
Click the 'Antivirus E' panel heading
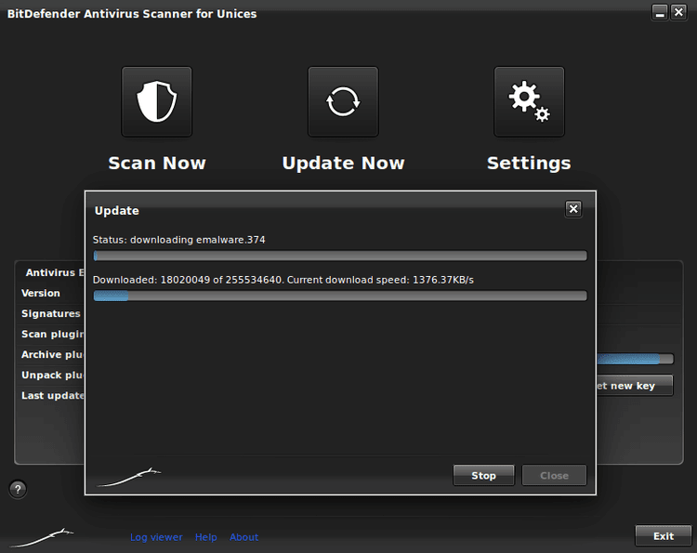pos(55,272)
